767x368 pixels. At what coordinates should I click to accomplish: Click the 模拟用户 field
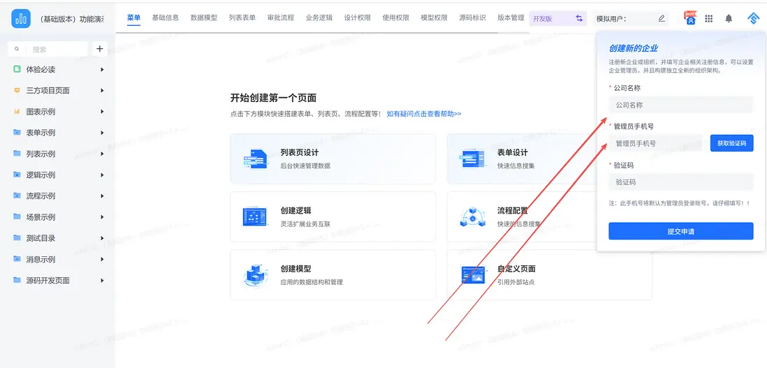coord(631,19)
